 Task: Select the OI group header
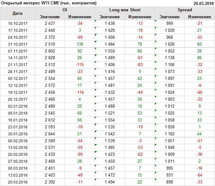64,10
